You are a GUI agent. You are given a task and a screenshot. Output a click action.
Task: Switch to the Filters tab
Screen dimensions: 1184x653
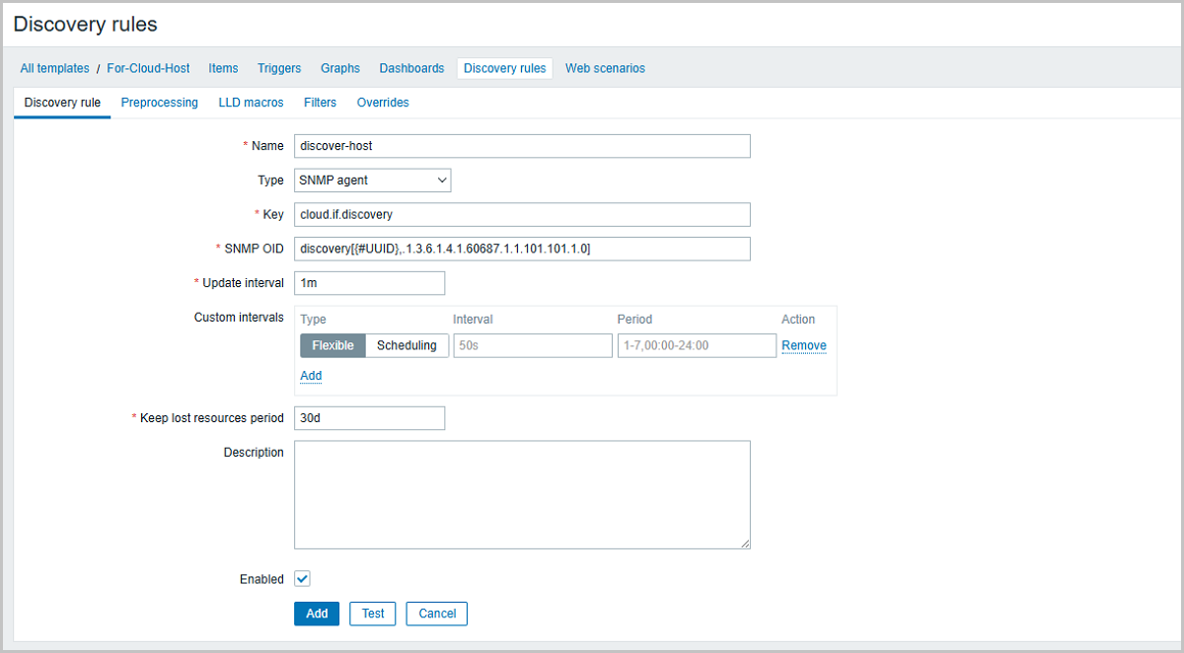click(x=320, y=103)
